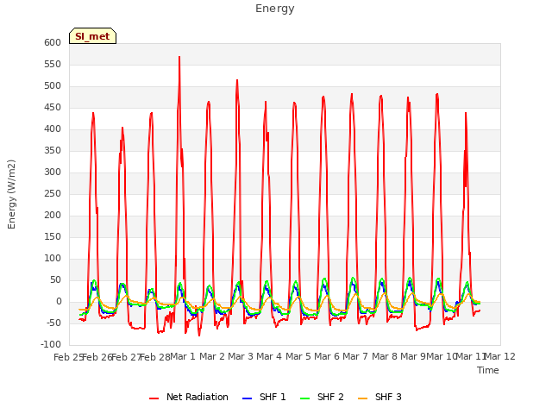
Task: Click the 100 y-axis tick label
Action: pyautogui.click(x=53, y=259)
